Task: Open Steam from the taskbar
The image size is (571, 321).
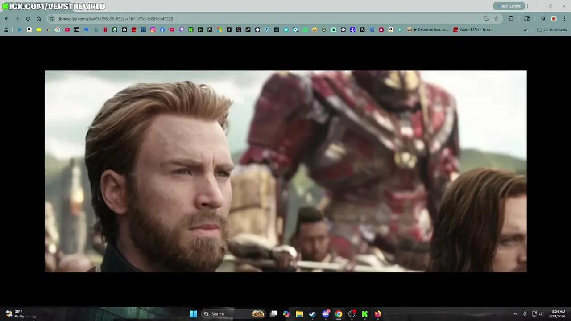Action: coord(312,314)
